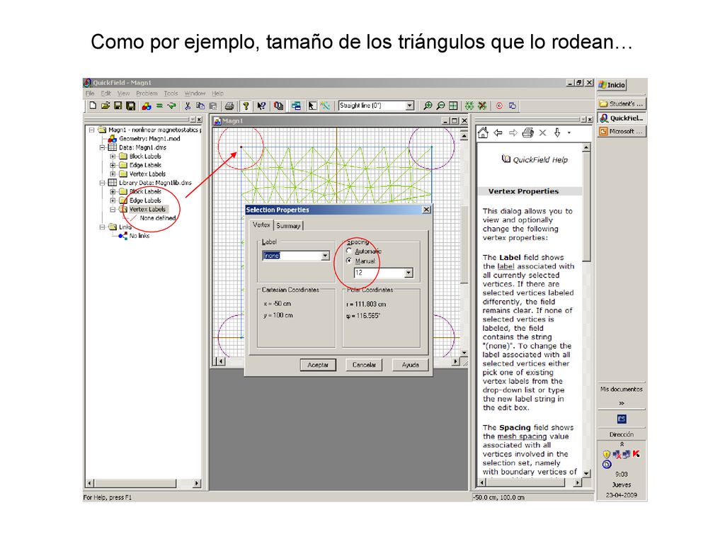Open the Edit menu
The image size is (725, 544).
click(106, 93)
